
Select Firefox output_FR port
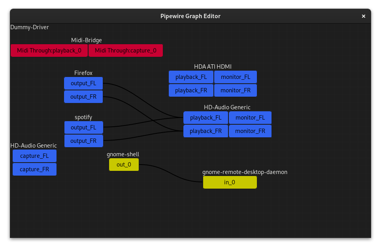coord(83,97)
